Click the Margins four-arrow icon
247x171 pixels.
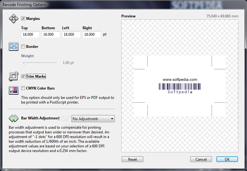point(14,18)
